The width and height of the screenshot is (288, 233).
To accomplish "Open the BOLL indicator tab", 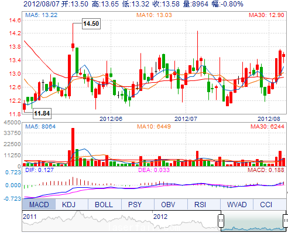I will click(x=104, y=204).
